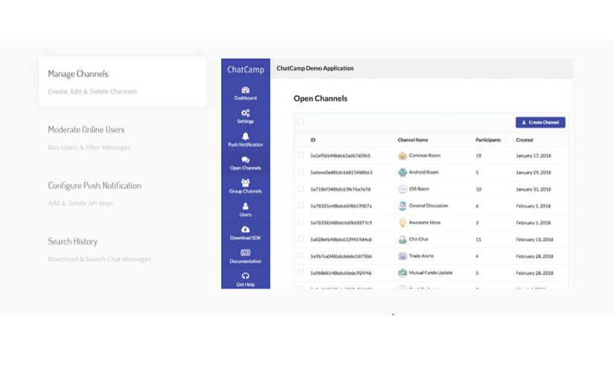Open the Settings gears icon

(245, 113)
